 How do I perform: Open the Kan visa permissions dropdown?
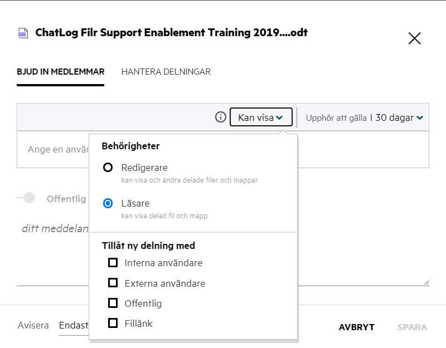261,117
